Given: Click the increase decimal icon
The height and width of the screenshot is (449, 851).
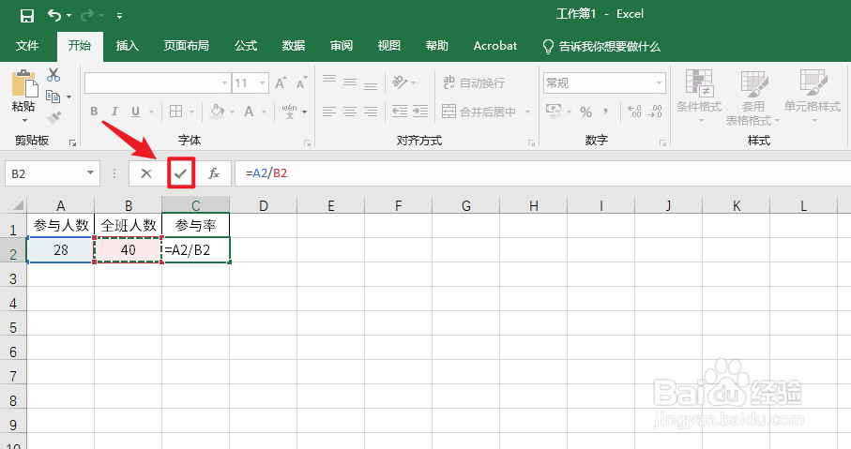Looking at the screenshot, I should [x=634, y=112].
